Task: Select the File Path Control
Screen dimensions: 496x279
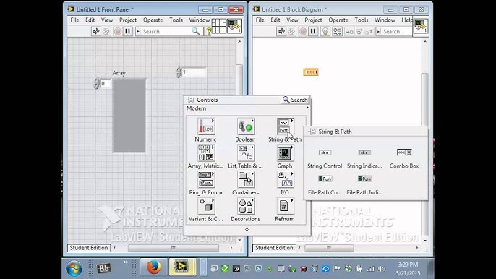Action: click(325, 185)
